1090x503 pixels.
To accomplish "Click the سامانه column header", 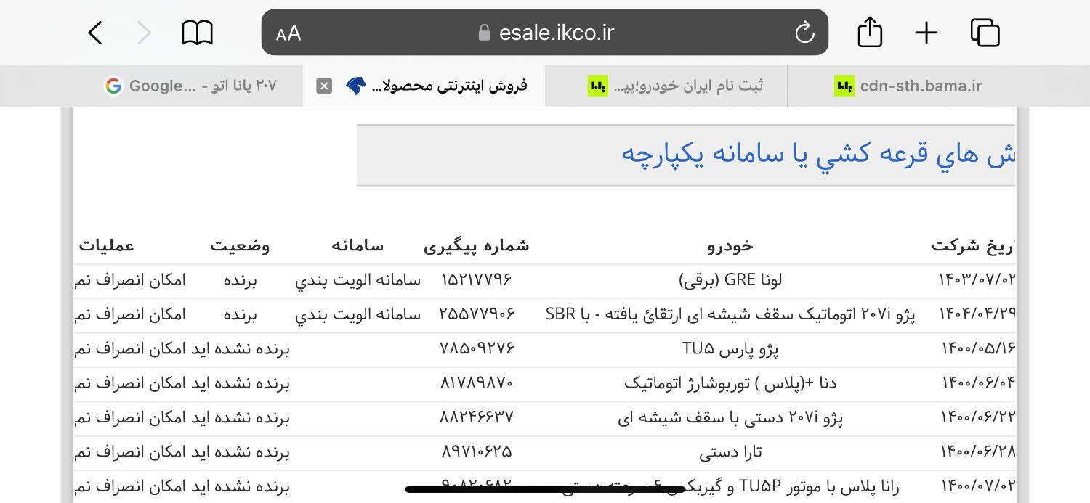I will (358, 246).
